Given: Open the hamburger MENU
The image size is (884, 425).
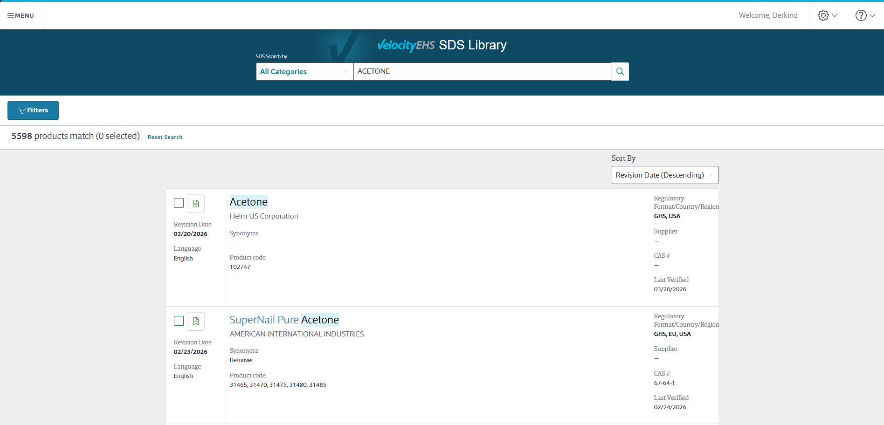Looking at the screenshot, I should tap(21, 15).
